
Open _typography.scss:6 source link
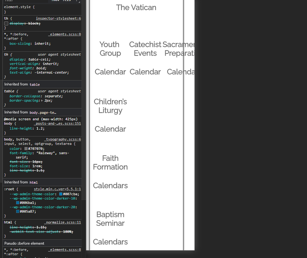click(x=62, y=139)
